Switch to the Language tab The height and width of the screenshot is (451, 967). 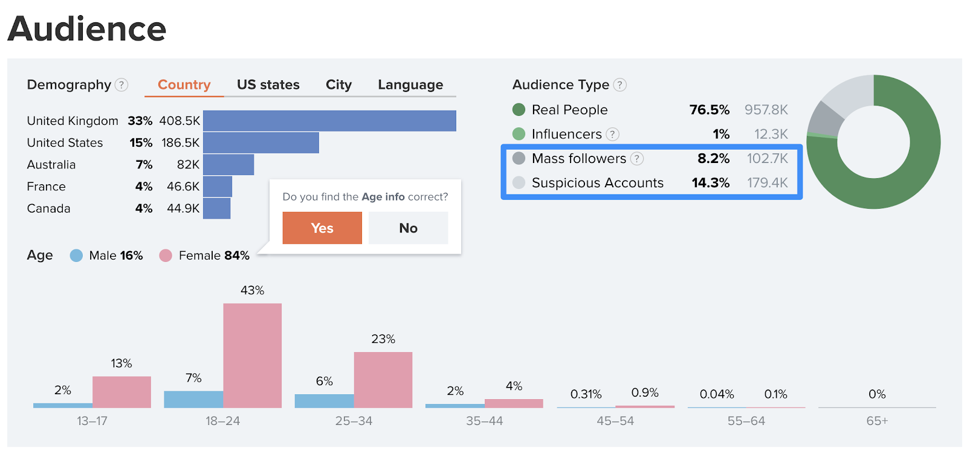[x=410, y=85]
